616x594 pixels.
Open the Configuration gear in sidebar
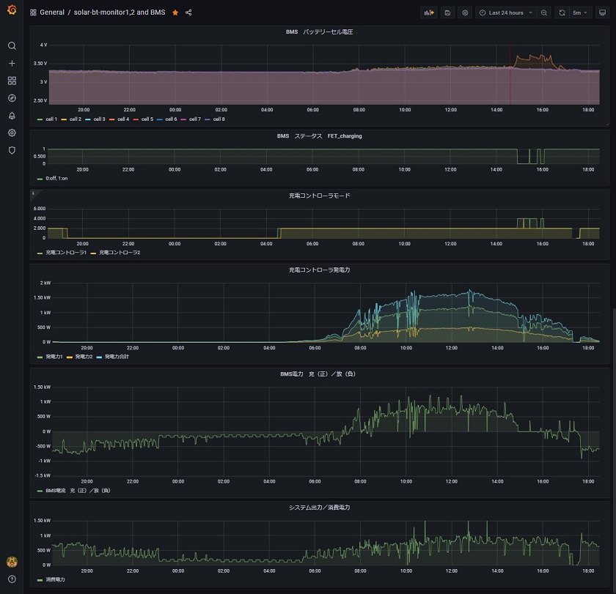(12, 133)
